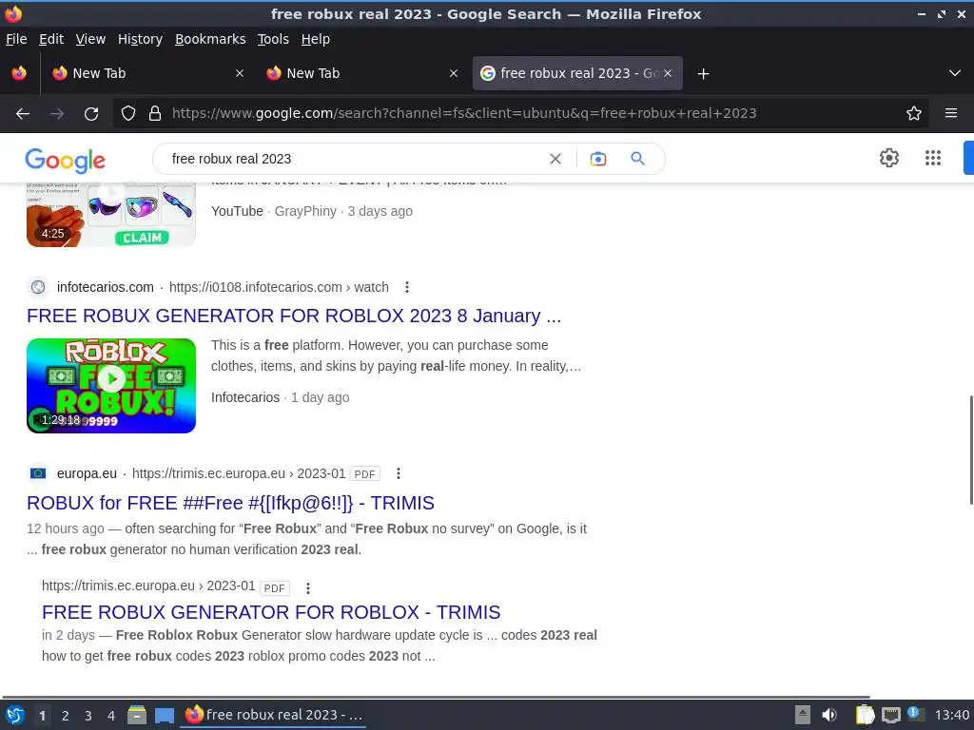Search by image with camera icon
Screen dimensions: 974x730
pos(597,159)
